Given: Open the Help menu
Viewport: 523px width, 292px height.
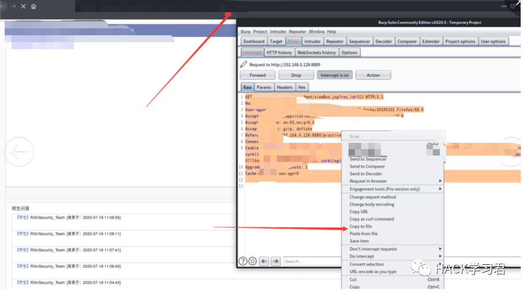Looking at the screenshot, I should [332, 31].
